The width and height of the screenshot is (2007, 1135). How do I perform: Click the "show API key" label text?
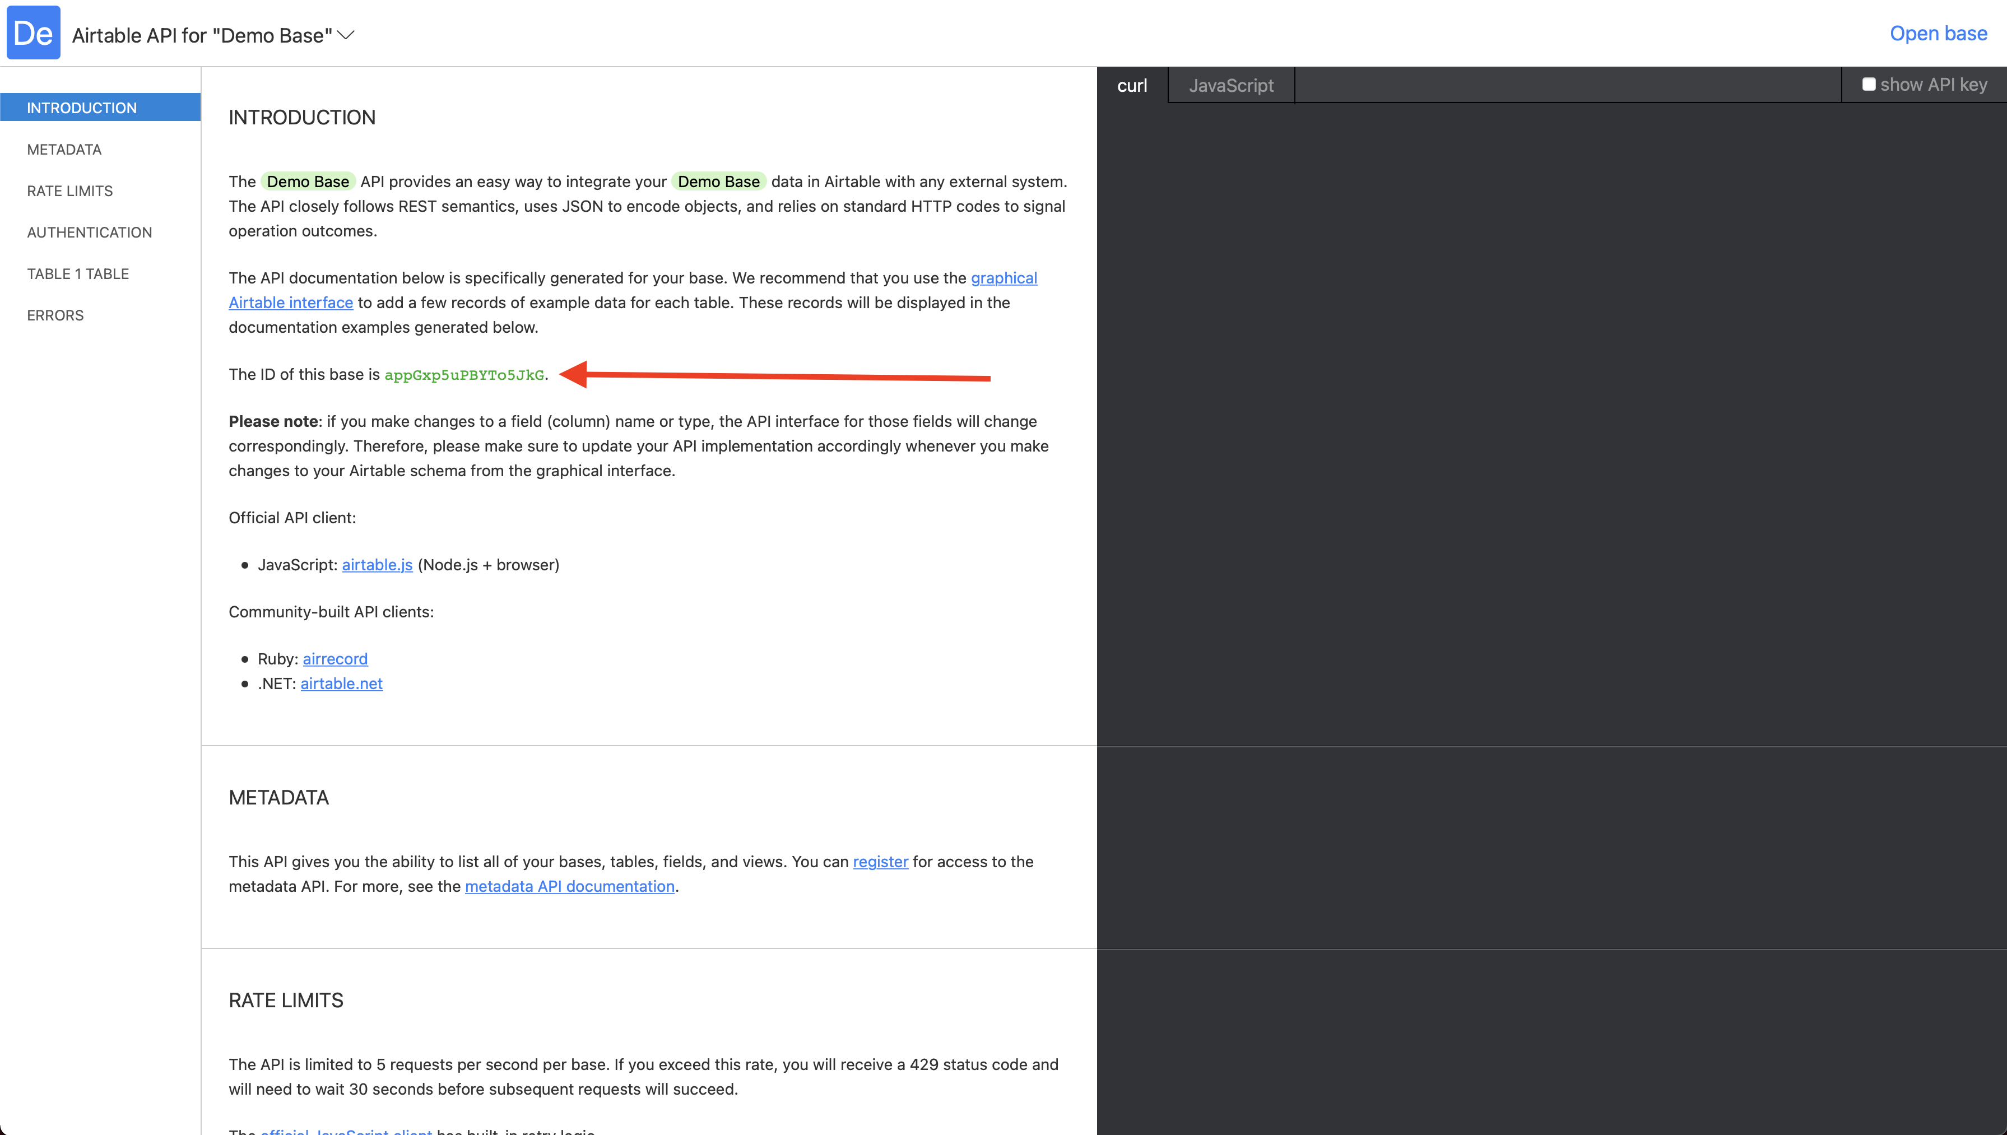[1933, 84]
